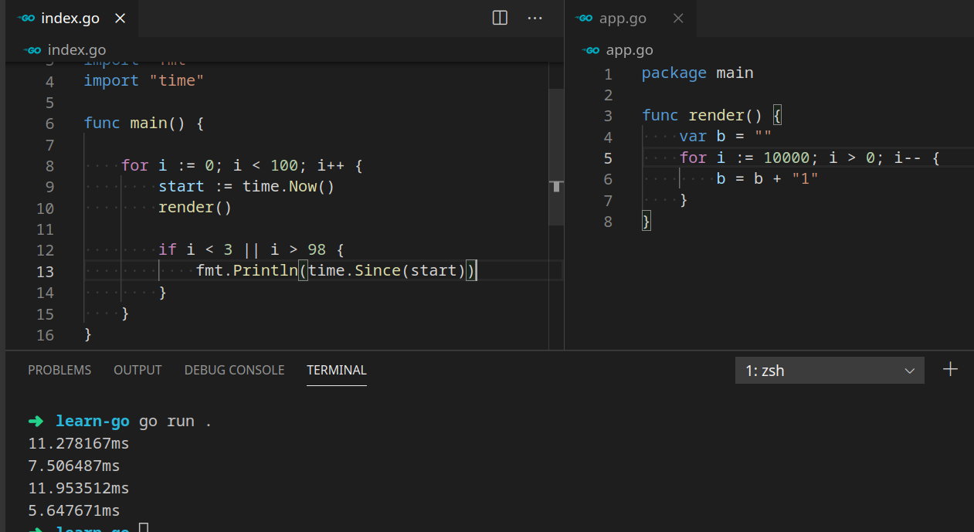Open the 1: zsh terminal selector dropdown
Screen dimensions: 974x532
pyautogui.click(x=830, y=371)
